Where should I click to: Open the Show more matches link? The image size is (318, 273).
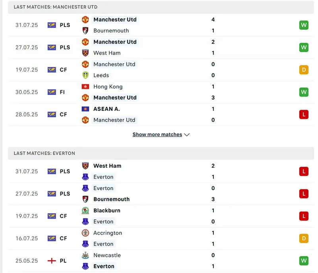click(x=157, y=135)
